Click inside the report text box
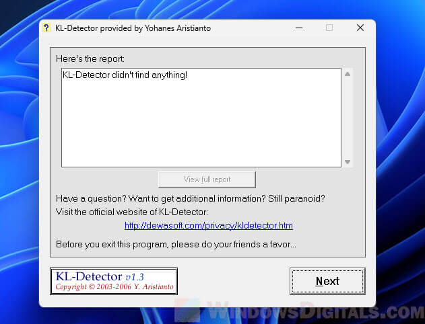 (201, 118)
